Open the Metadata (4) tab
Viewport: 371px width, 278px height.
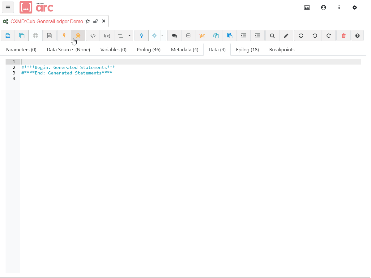tap(185, 49)
